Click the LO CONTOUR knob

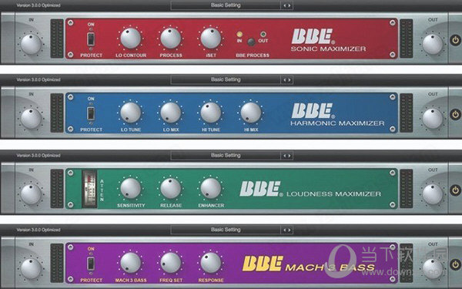click(131, 39)
